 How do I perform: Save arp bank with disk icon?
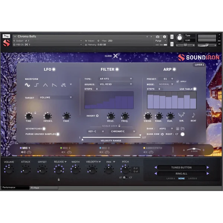pos(178,129)
